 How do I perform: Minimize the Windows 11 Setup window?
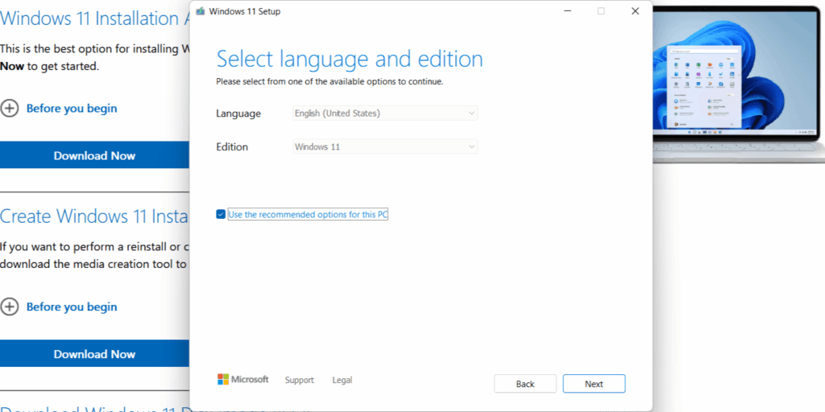coord(566,11)
